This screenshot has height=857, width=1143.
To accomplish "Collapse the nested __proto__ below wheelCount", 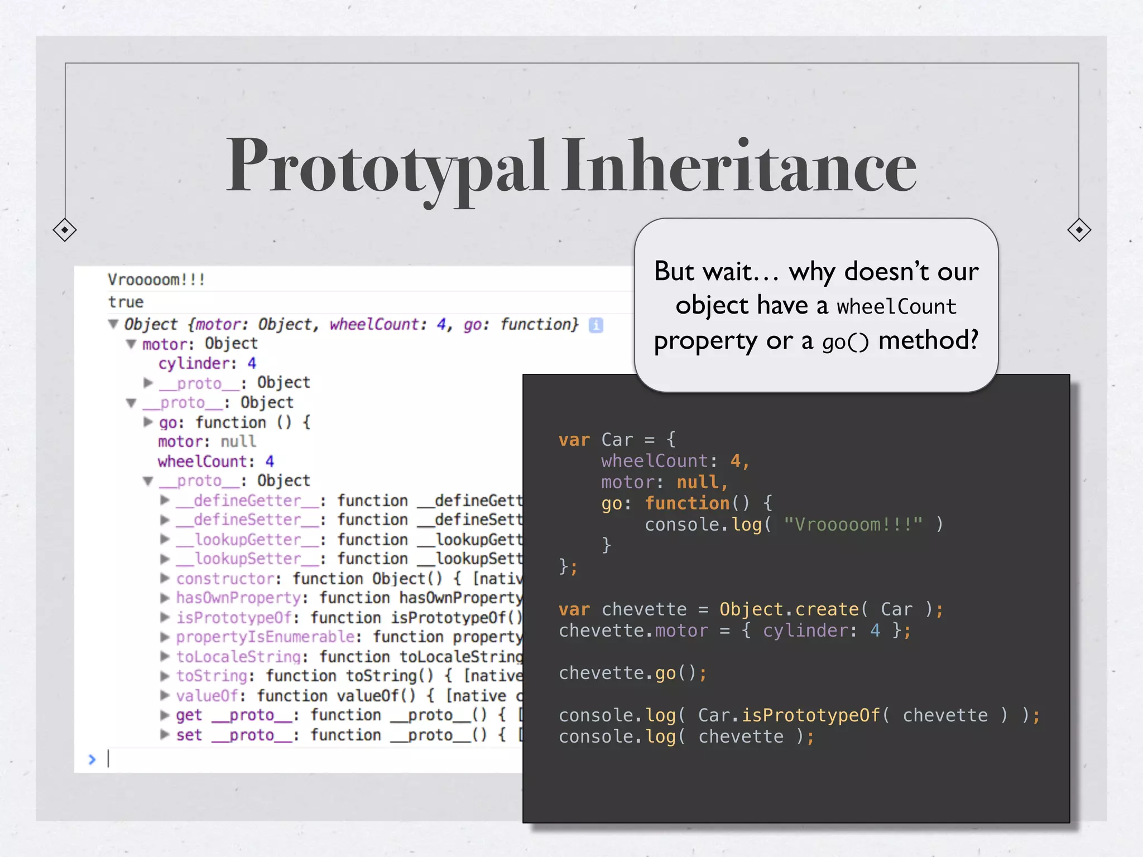I will click(x=148, y=480).
